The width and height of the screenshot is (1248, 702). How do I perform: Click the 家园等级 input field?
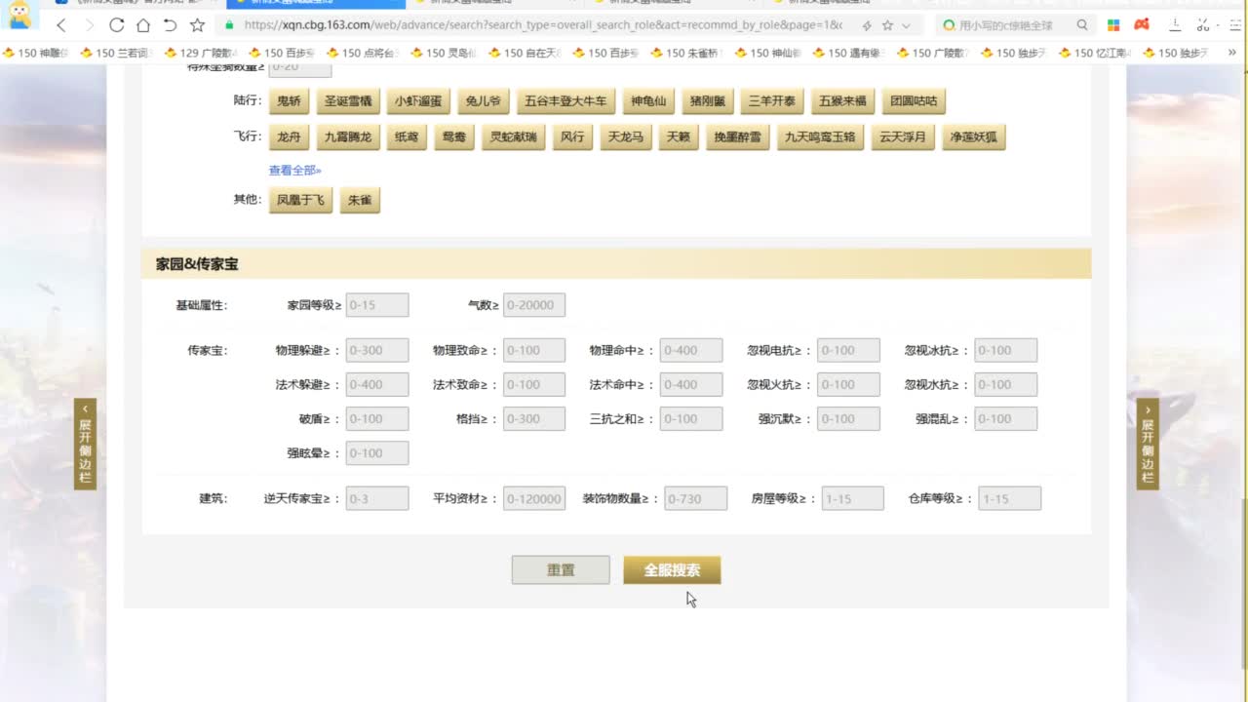pyautogui.click(x=377, y=305)
